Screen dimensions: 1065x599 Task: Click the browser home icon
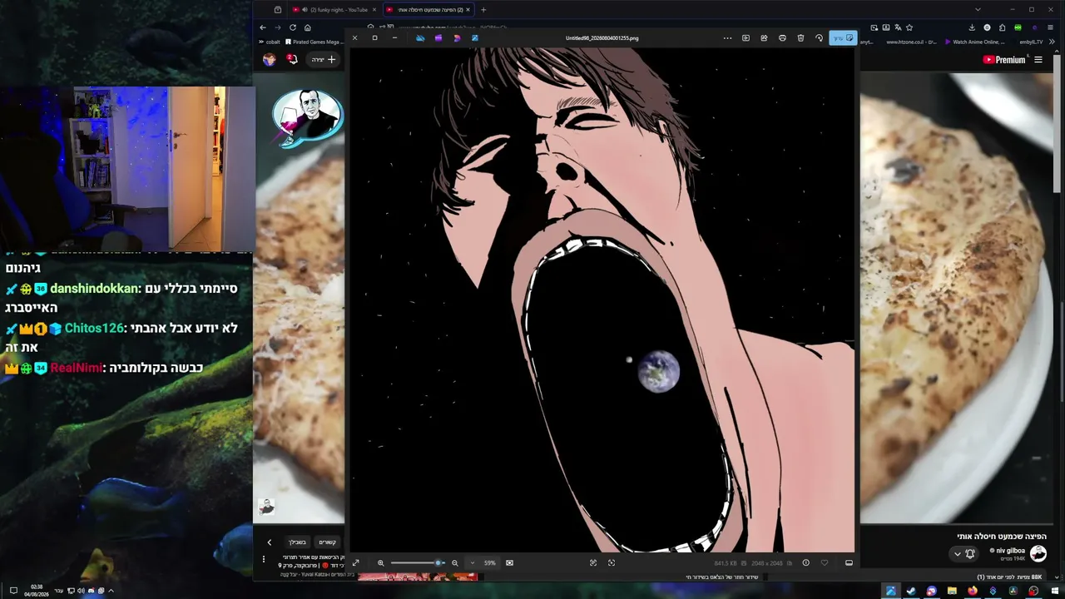point(308,27)
